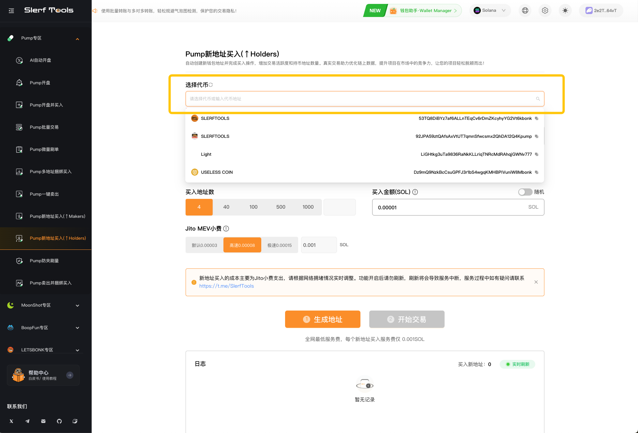Open the Solana network dropdown
The height and width of the screenshot is (433, 638).
click(490, 10)
